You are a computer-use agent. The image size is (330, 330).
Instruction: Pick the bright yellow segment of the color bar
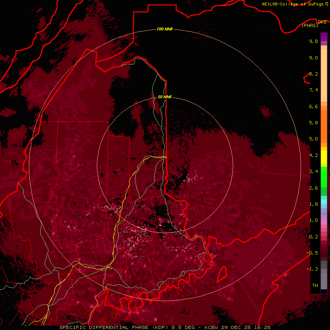[324, 157]
